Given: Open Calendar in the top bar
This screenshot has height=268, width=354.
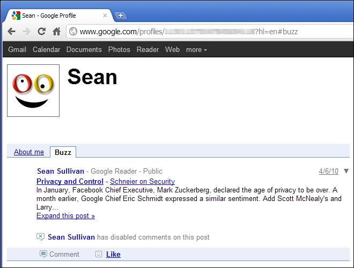Looking at the screenshot, I should pyautogui.click(x=47, y=49).
